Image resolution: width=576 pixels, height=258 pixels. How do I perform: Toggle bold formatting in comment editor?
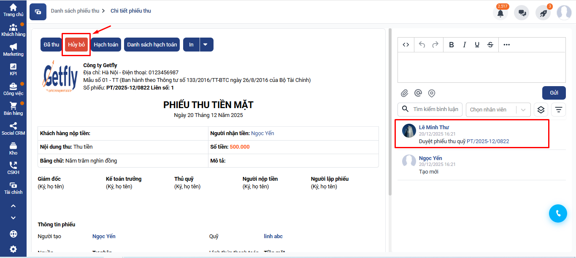click(452, 45)
